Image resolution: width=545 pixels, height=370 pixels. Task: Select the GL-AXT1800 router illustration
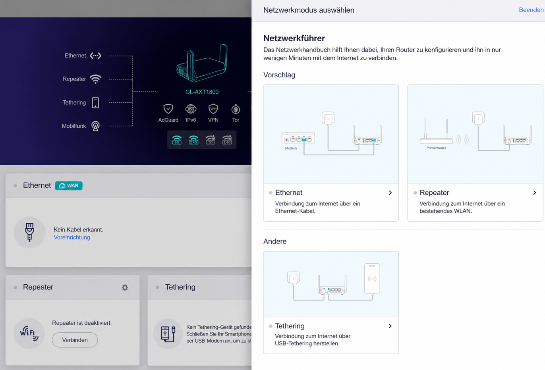[x=202, y=63]
